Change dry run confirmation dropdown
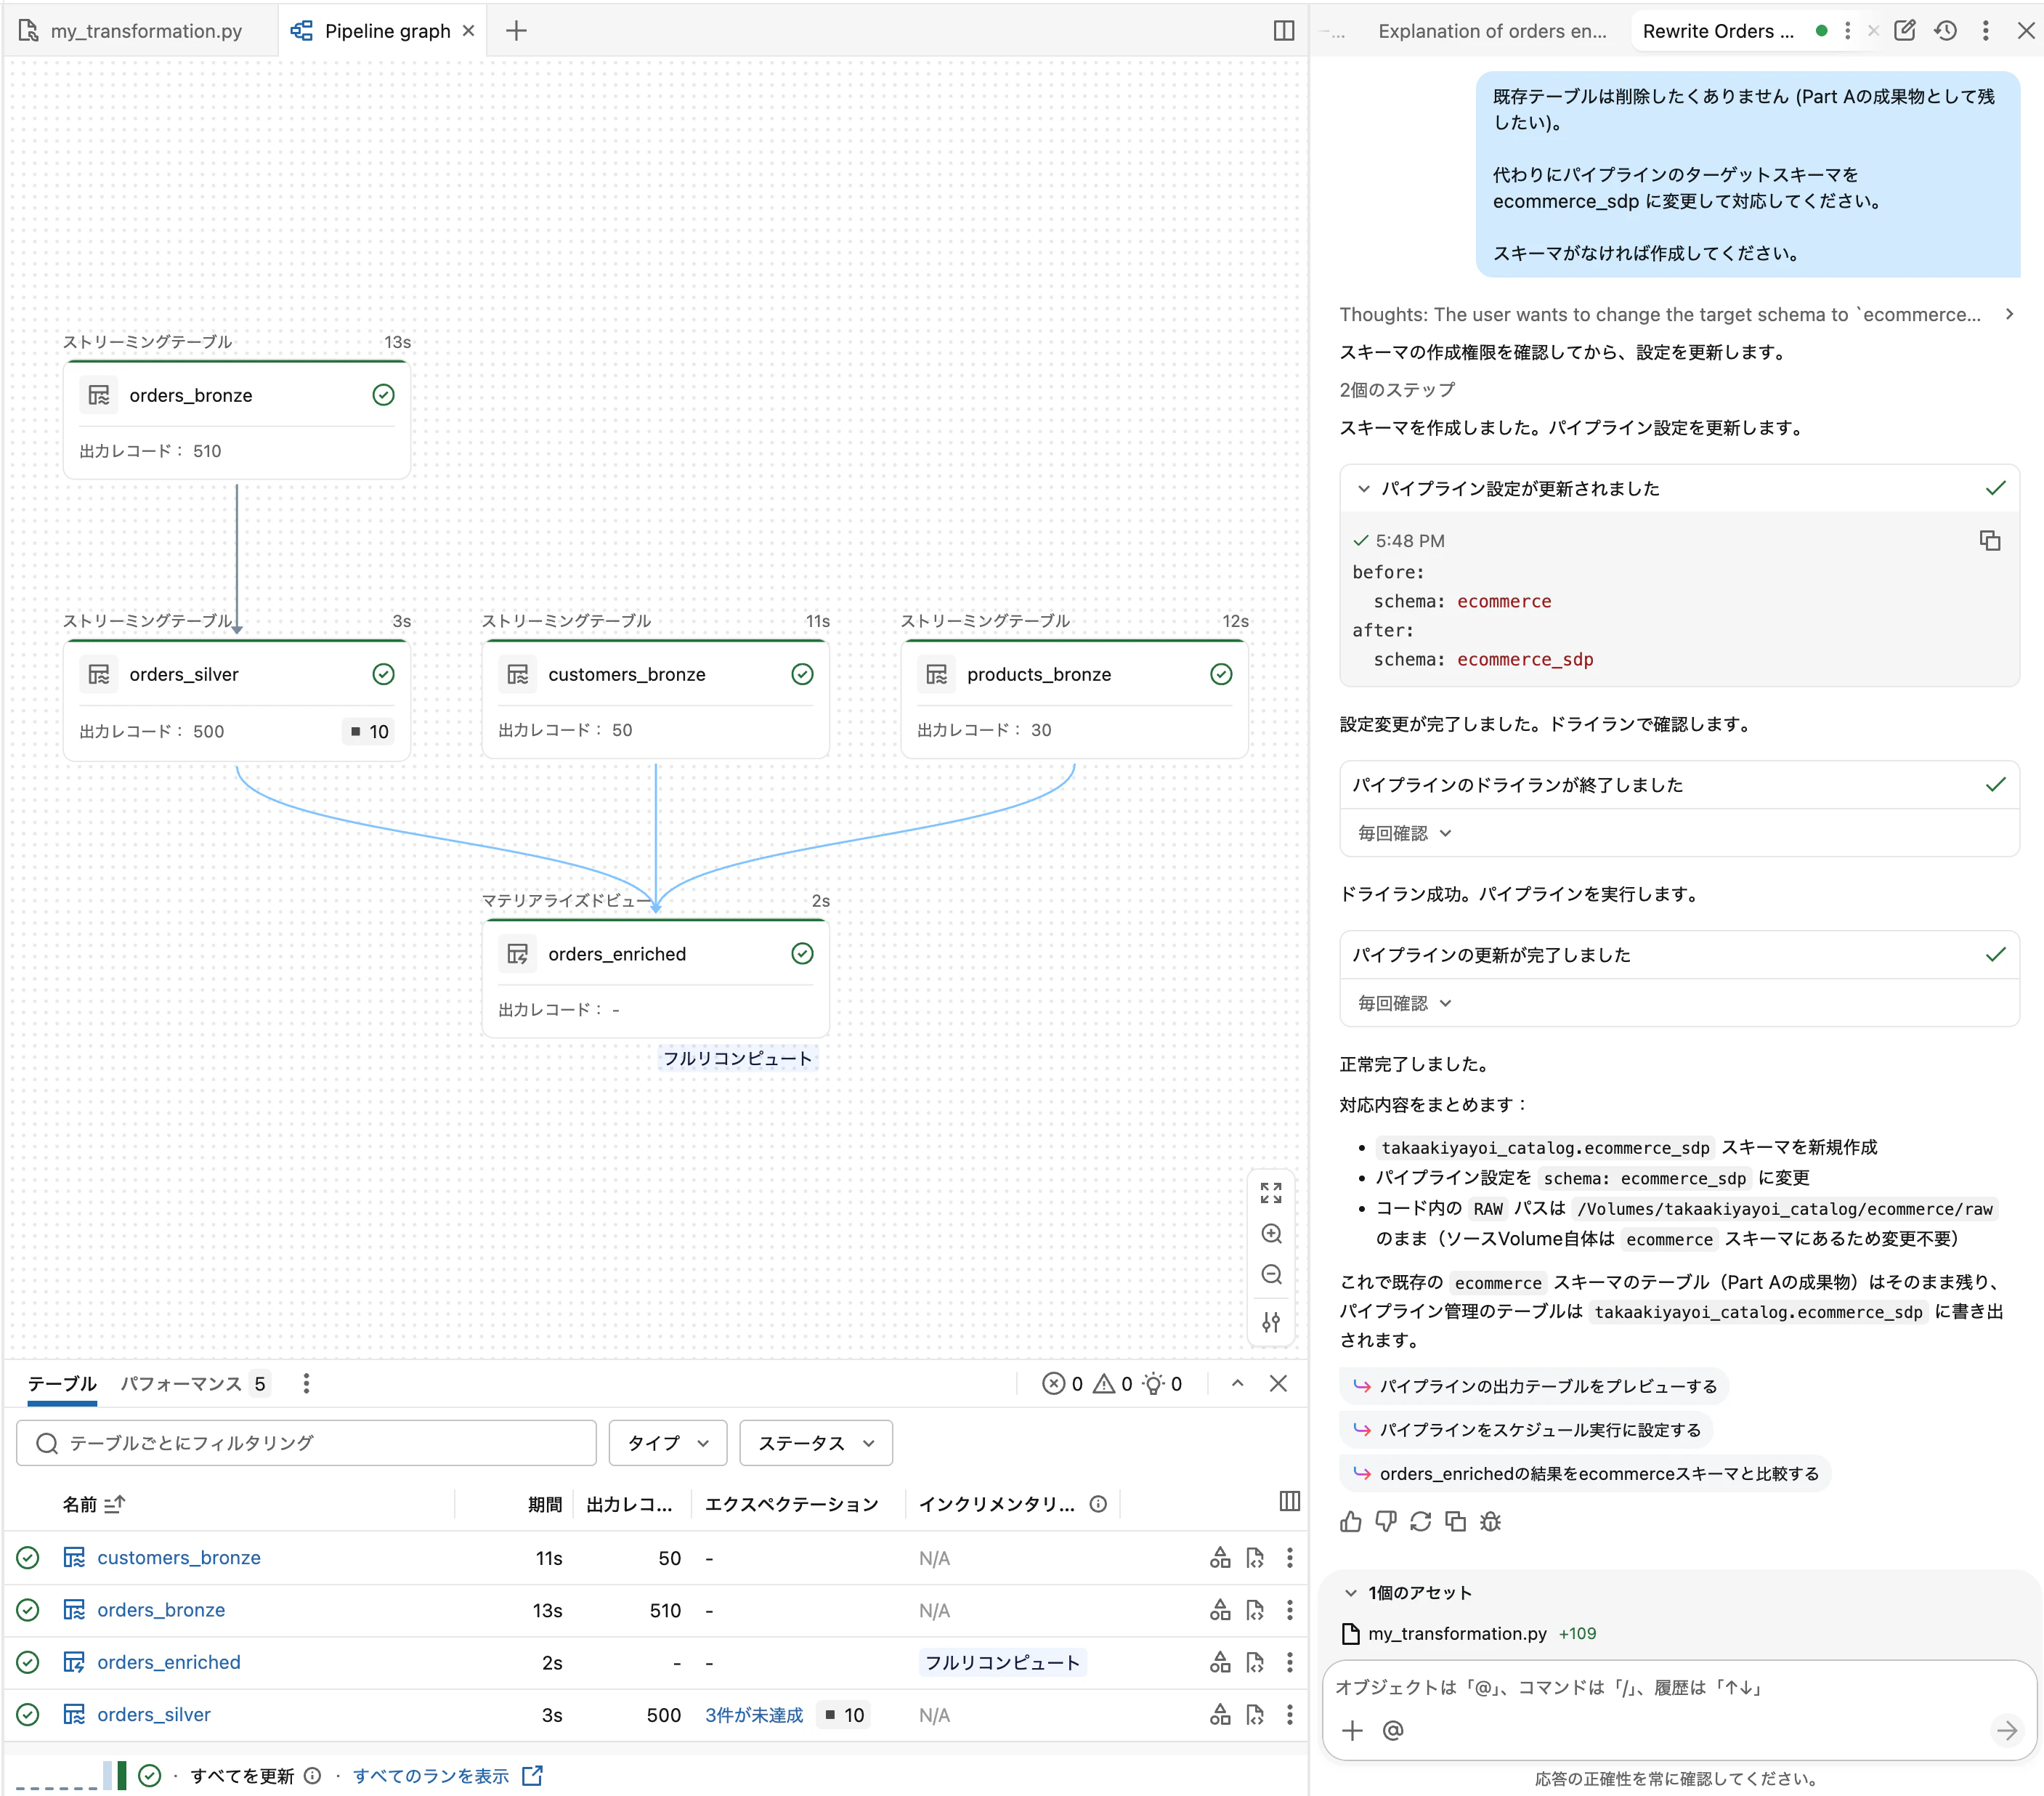The width and height of the screenshot is (2044, 1796). tap(1404, 833)
